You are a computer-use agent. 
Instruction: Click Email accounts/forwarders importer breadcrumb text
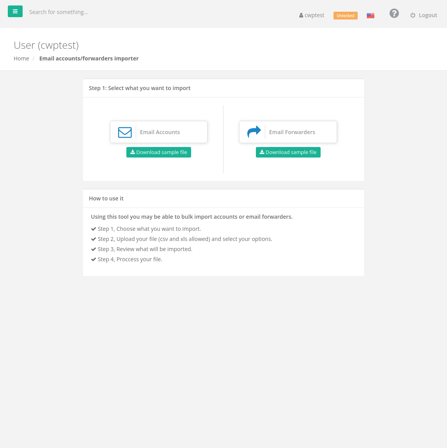[x=89, y=58]
